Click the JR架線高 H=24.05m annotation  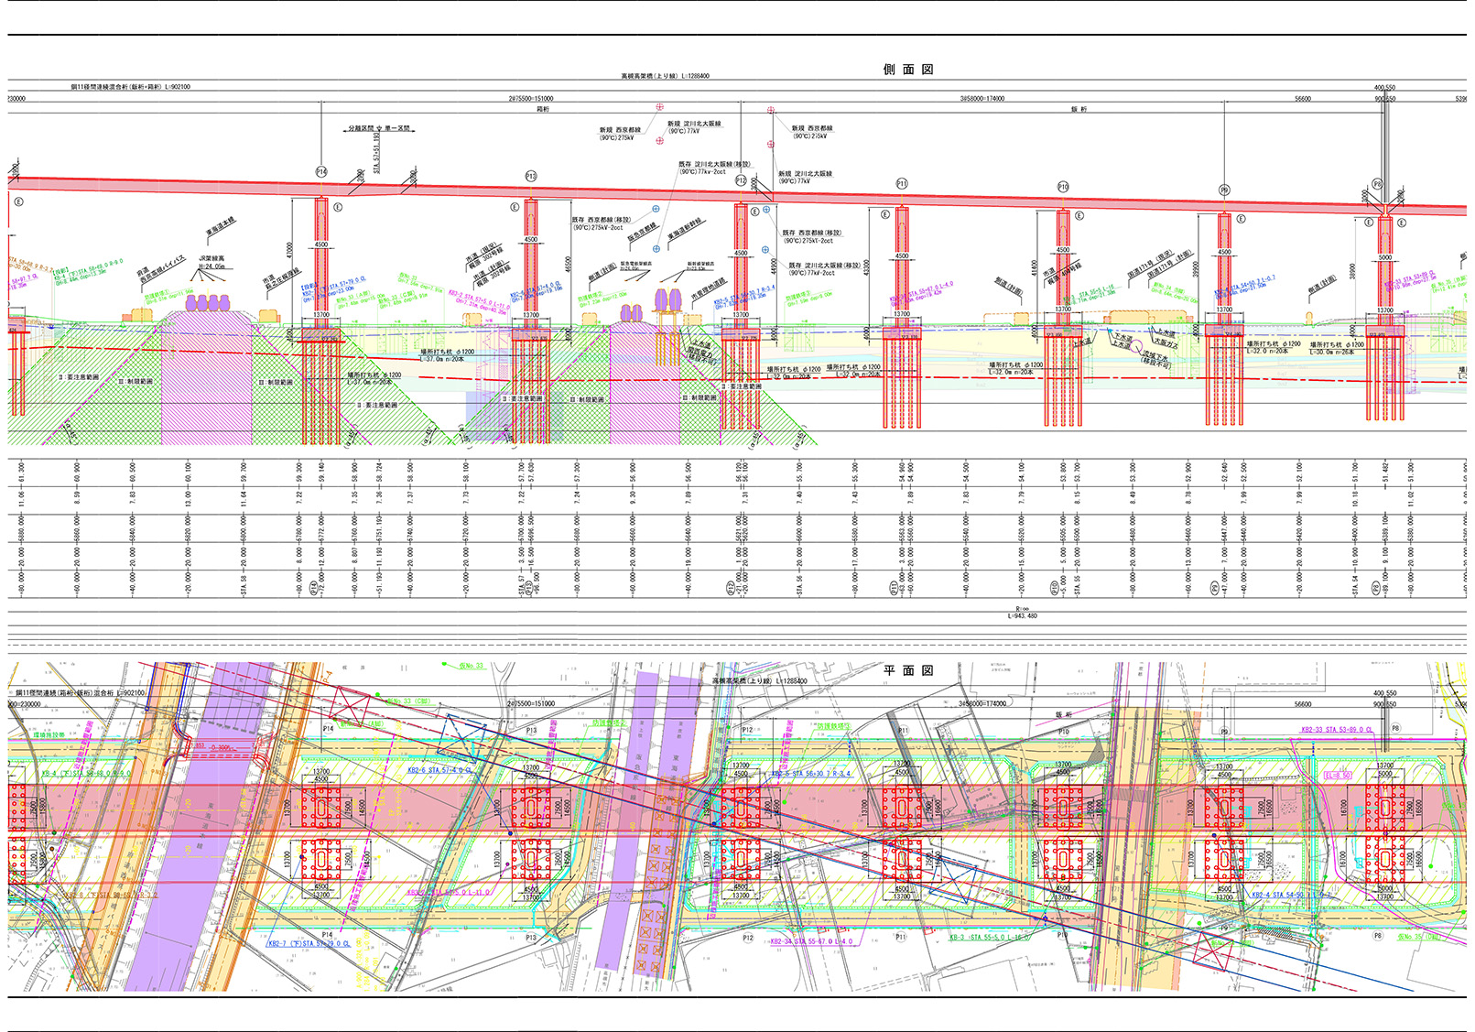211,263
